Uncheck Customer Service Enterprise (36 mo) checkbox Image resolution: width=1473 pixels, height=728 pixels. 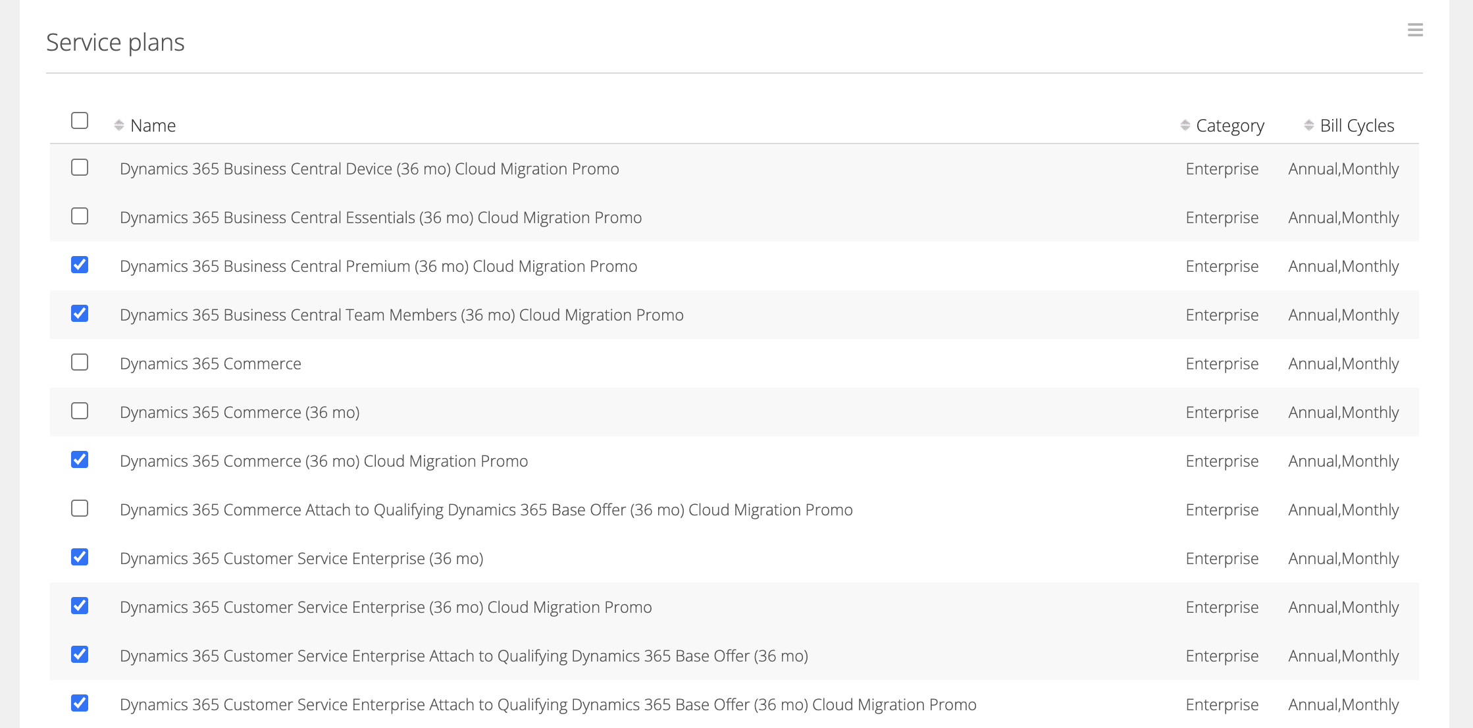pyautogui.click(x=80, y=558)
